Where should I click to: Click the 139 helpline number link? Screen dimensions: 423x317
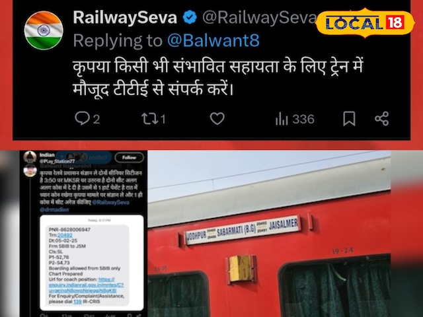[77, 302]
